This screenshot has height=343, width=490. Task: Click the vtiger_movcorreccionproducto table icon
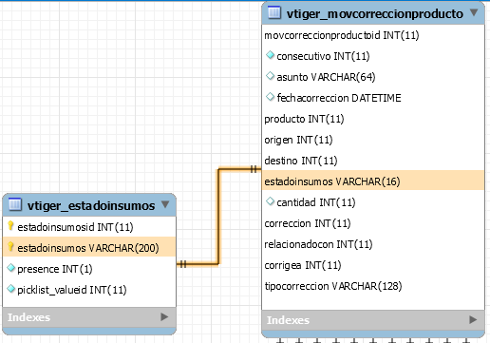[274, 12]
